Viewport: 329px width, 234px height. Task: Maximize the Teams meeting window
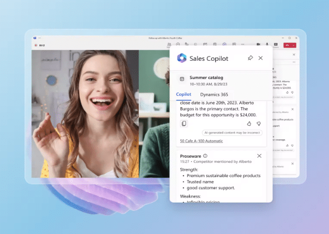point(290,38)
